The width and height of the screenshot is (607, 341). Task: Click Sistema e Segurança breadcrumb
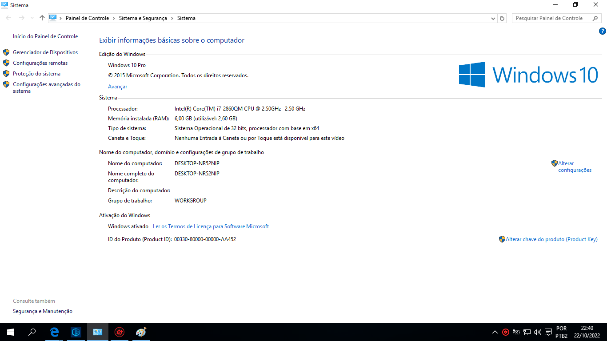(x=143, y=18)
